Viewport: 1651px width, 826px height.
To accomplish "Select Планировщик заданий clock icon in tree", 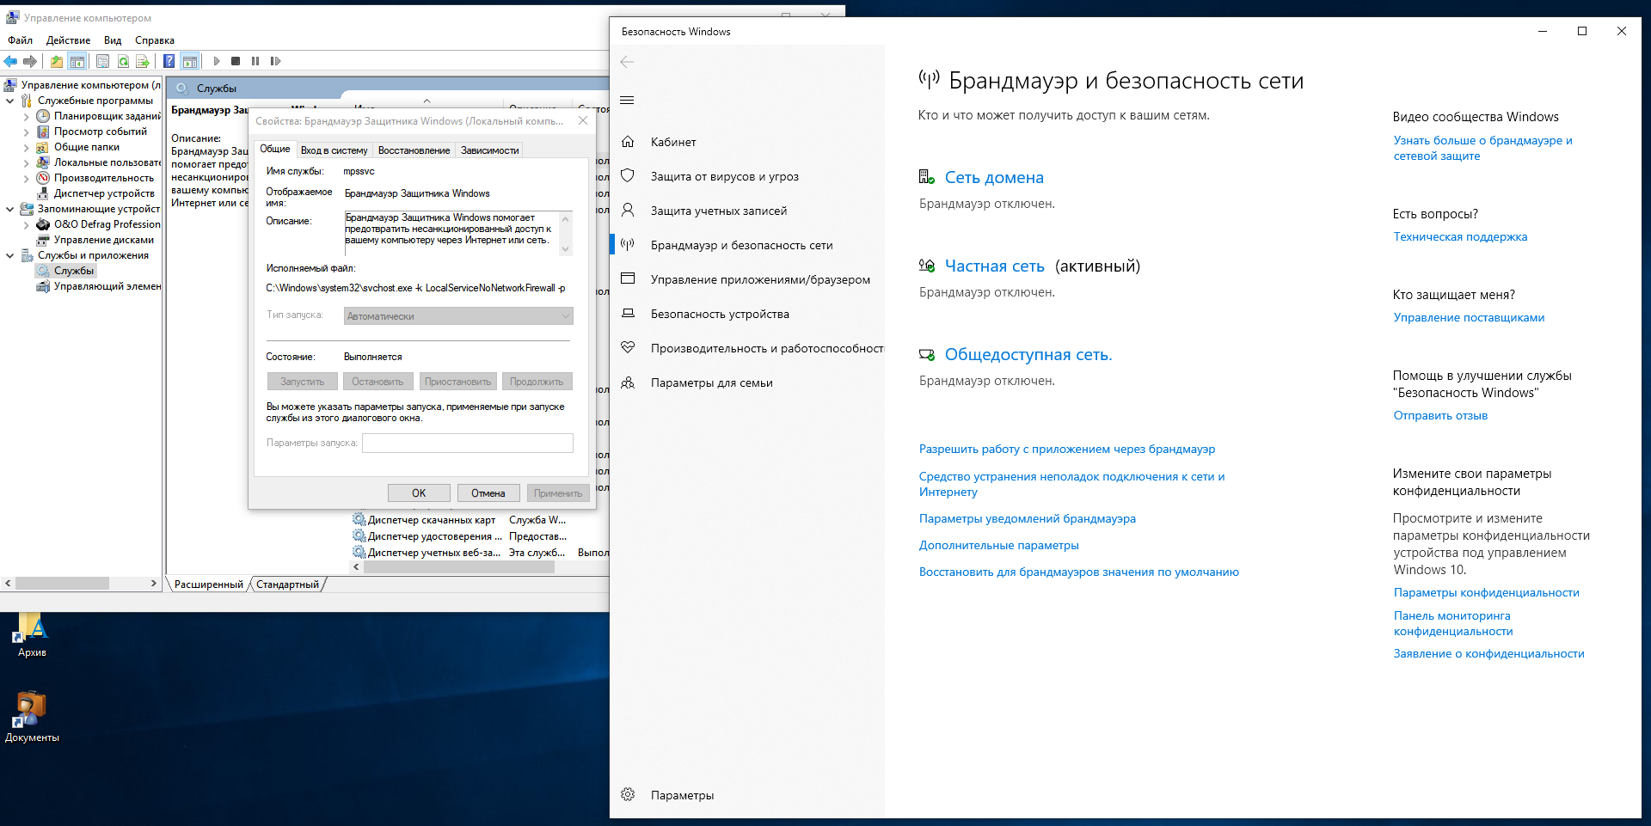I will click(x=43, y=116).
